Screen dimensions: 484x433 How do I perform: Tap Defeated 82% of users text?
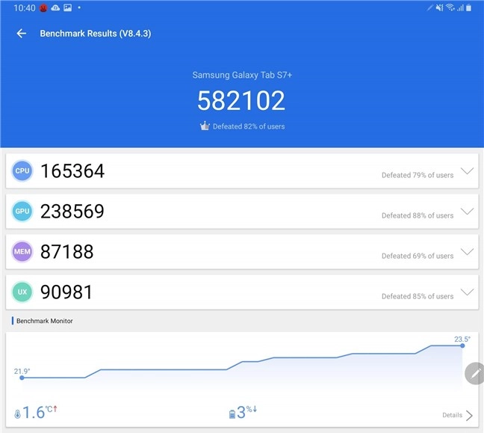(x=249, y=126)
